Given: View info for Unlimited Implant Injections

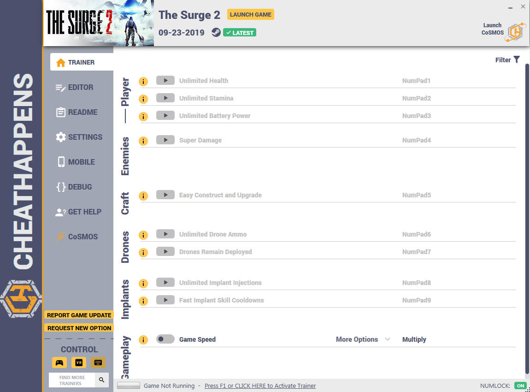Looking at the screenshot, I should [143, 284].
